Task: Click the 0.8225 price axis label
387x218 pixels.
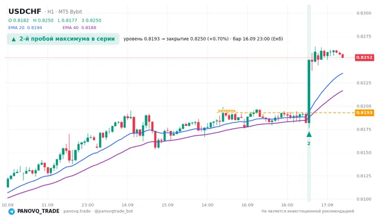Action: pos(364,83)
